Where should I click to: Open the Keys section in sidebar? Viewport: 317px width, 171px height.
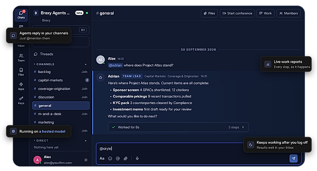click(21, 100)
